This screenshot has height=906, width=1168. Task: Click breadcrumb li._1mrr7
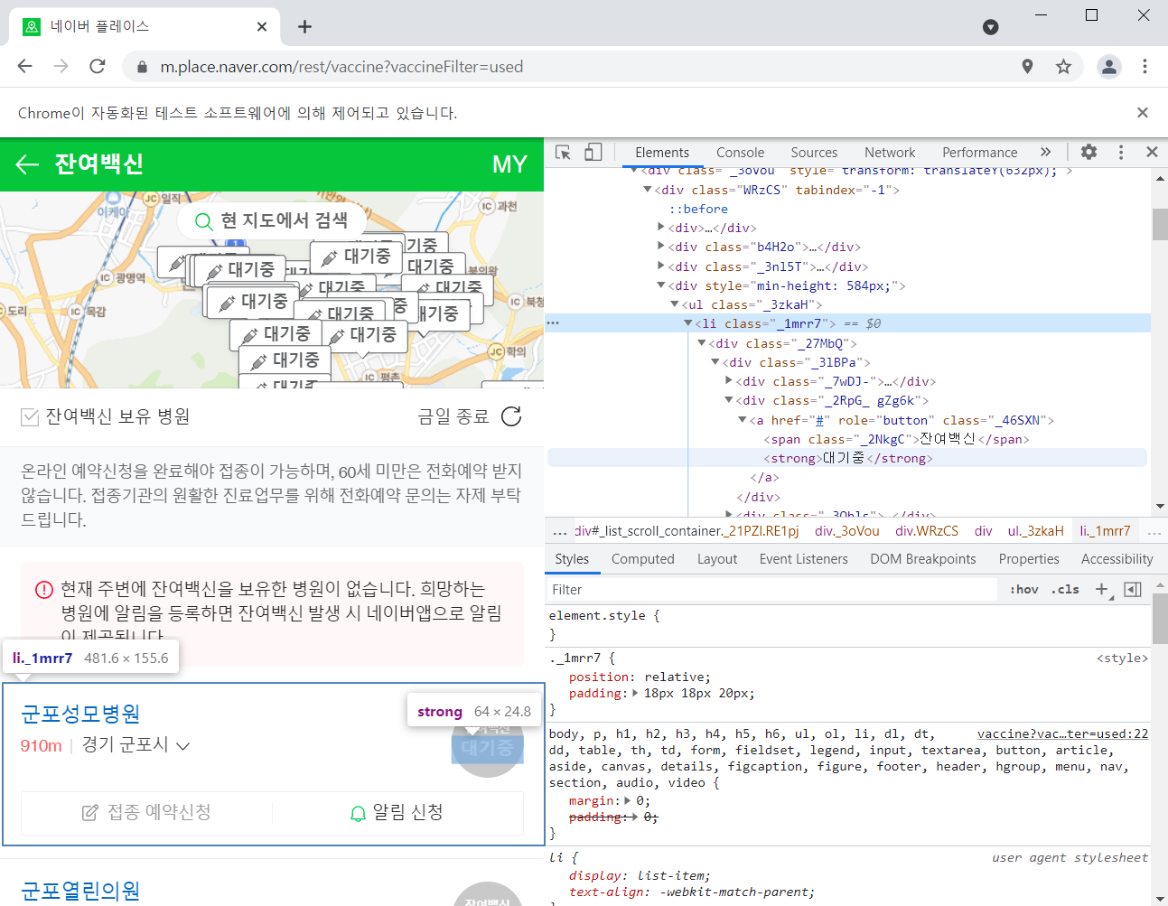point(1105,531)
